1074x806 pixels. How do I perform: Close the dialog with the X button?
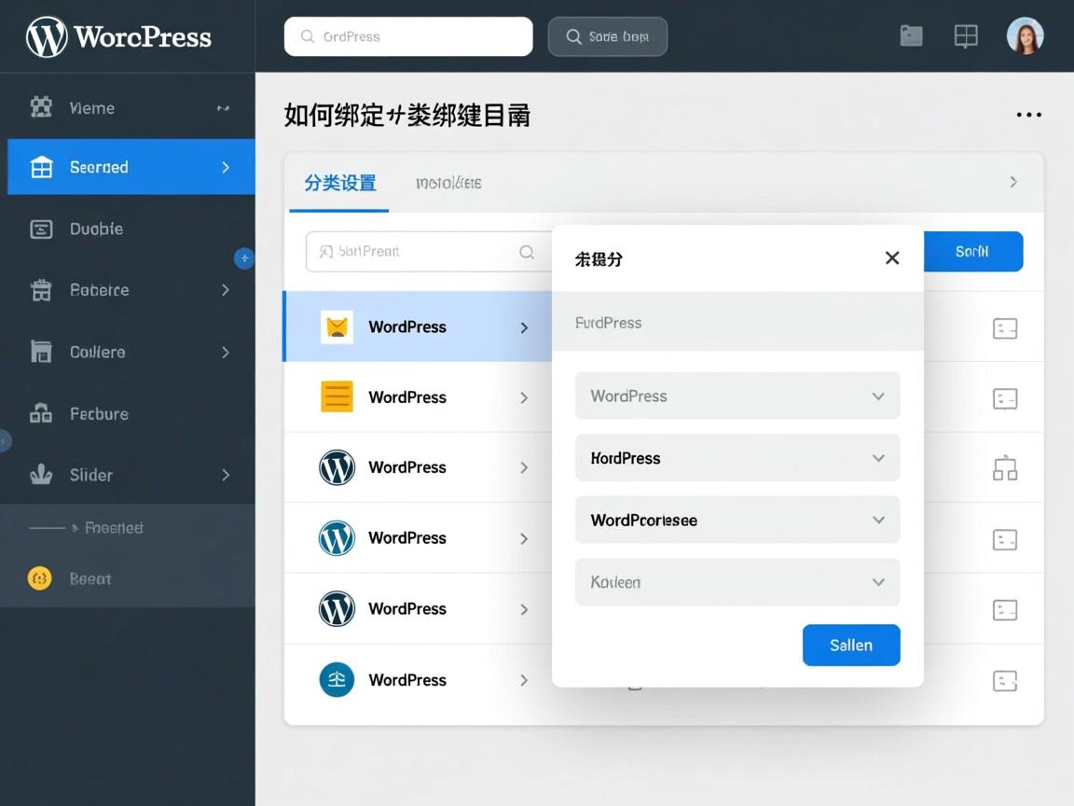pyautogui.click(x=891, y=258)
